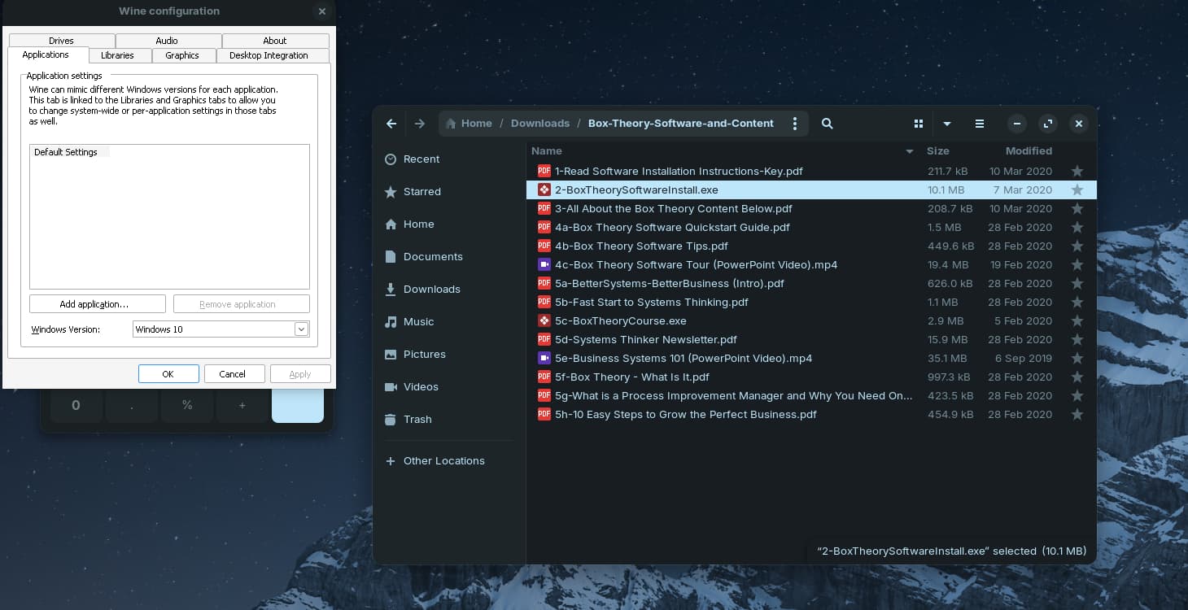Image resolution: width=1188 pixels, height=610 pixels.
Task: Go back in the file manager
Action: 391,124
